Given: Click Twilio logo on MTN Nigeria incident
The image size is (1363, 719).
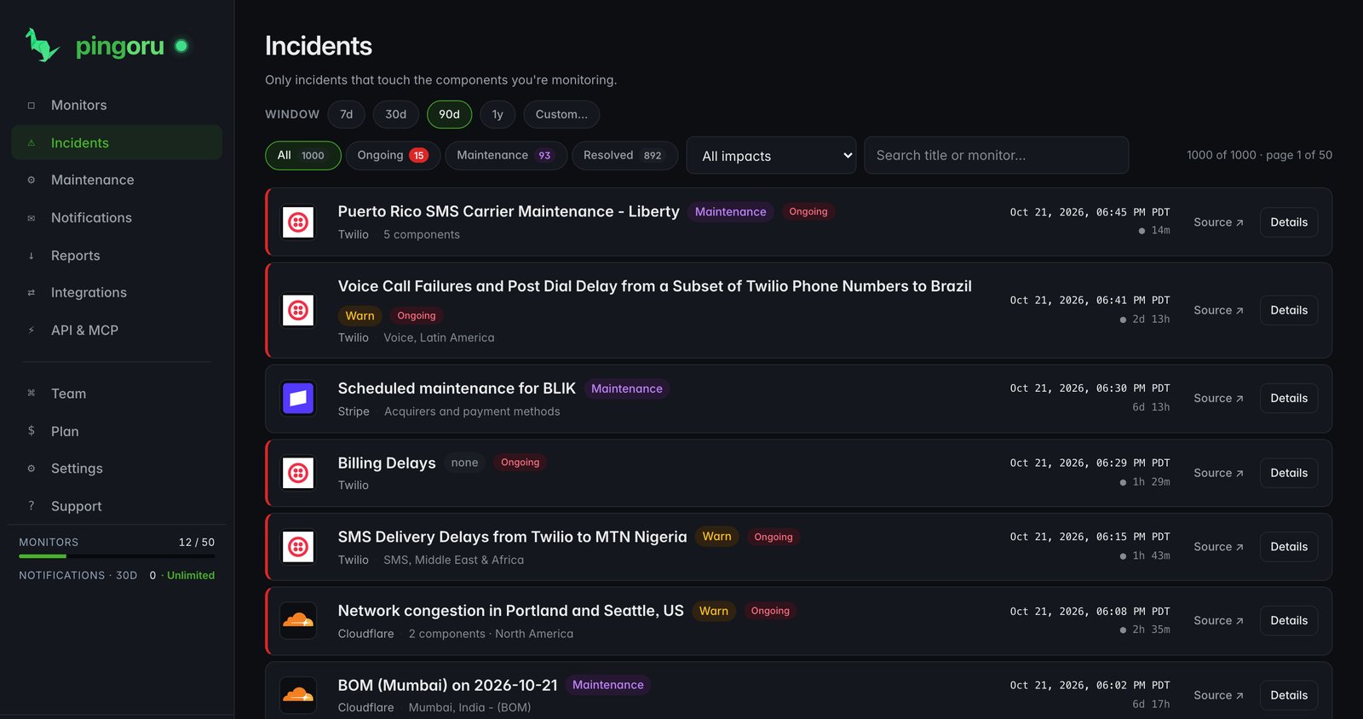Looking at the screenshot, I should [x=298, y=547].
